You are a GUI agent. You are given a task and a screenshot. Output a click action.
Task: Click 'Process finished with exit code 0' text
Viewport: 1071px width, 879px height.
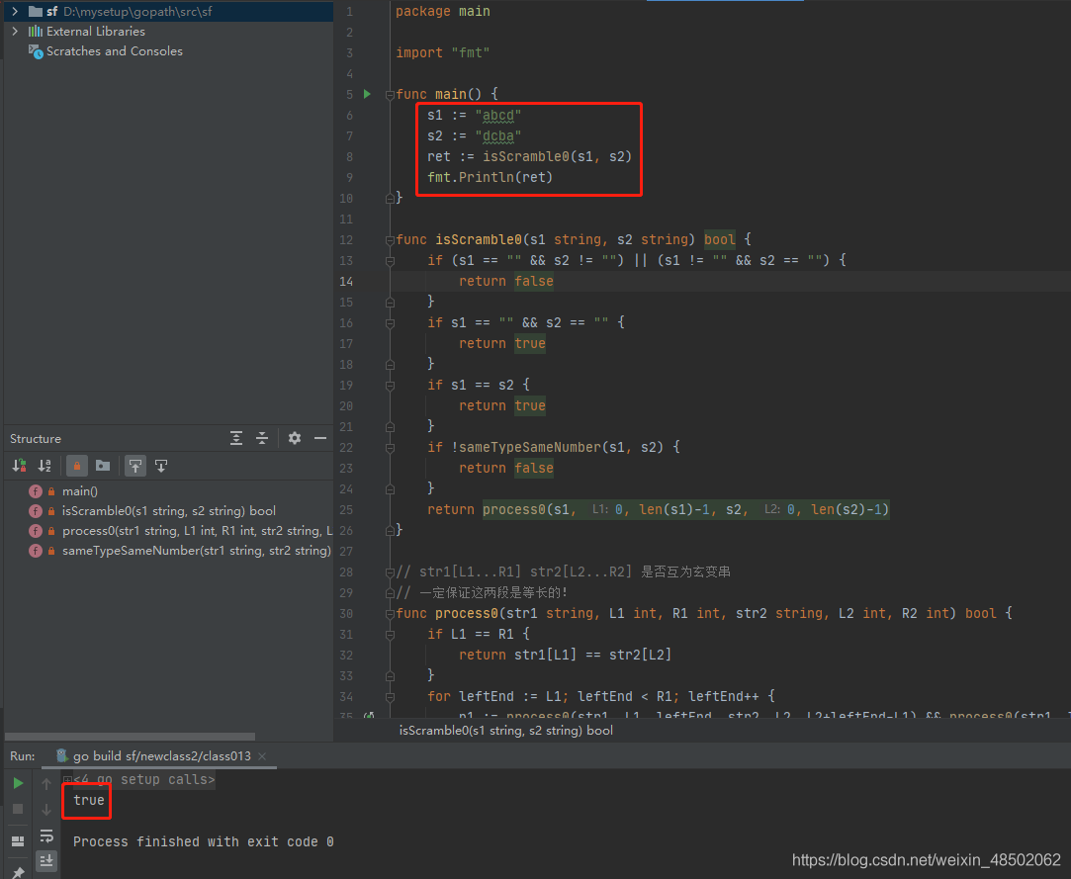(x=204, y=841)
